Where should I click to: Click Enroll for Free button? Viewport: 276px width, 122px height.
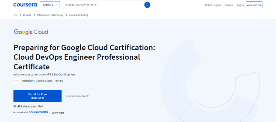tap(37, 96)
